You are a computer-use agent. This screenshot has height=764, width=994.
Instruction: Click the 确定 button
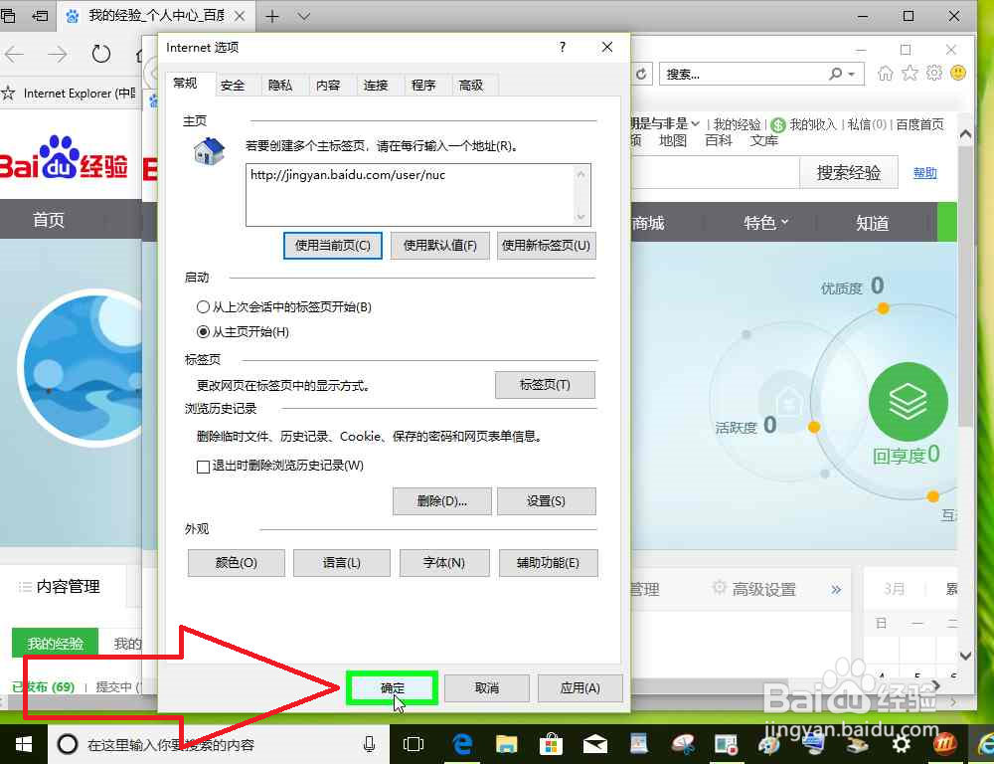coord(391,687)
